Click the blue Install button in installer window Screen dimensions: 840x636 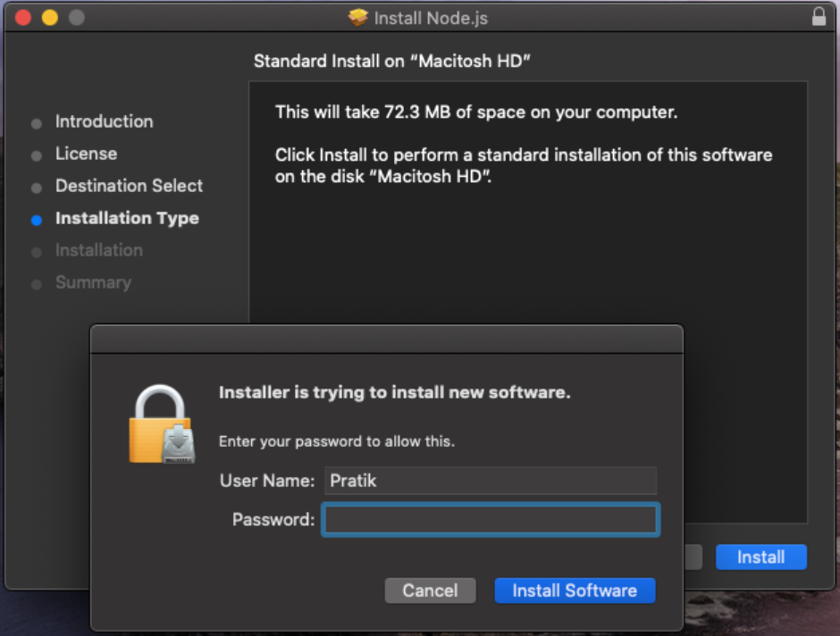(761, 557)
